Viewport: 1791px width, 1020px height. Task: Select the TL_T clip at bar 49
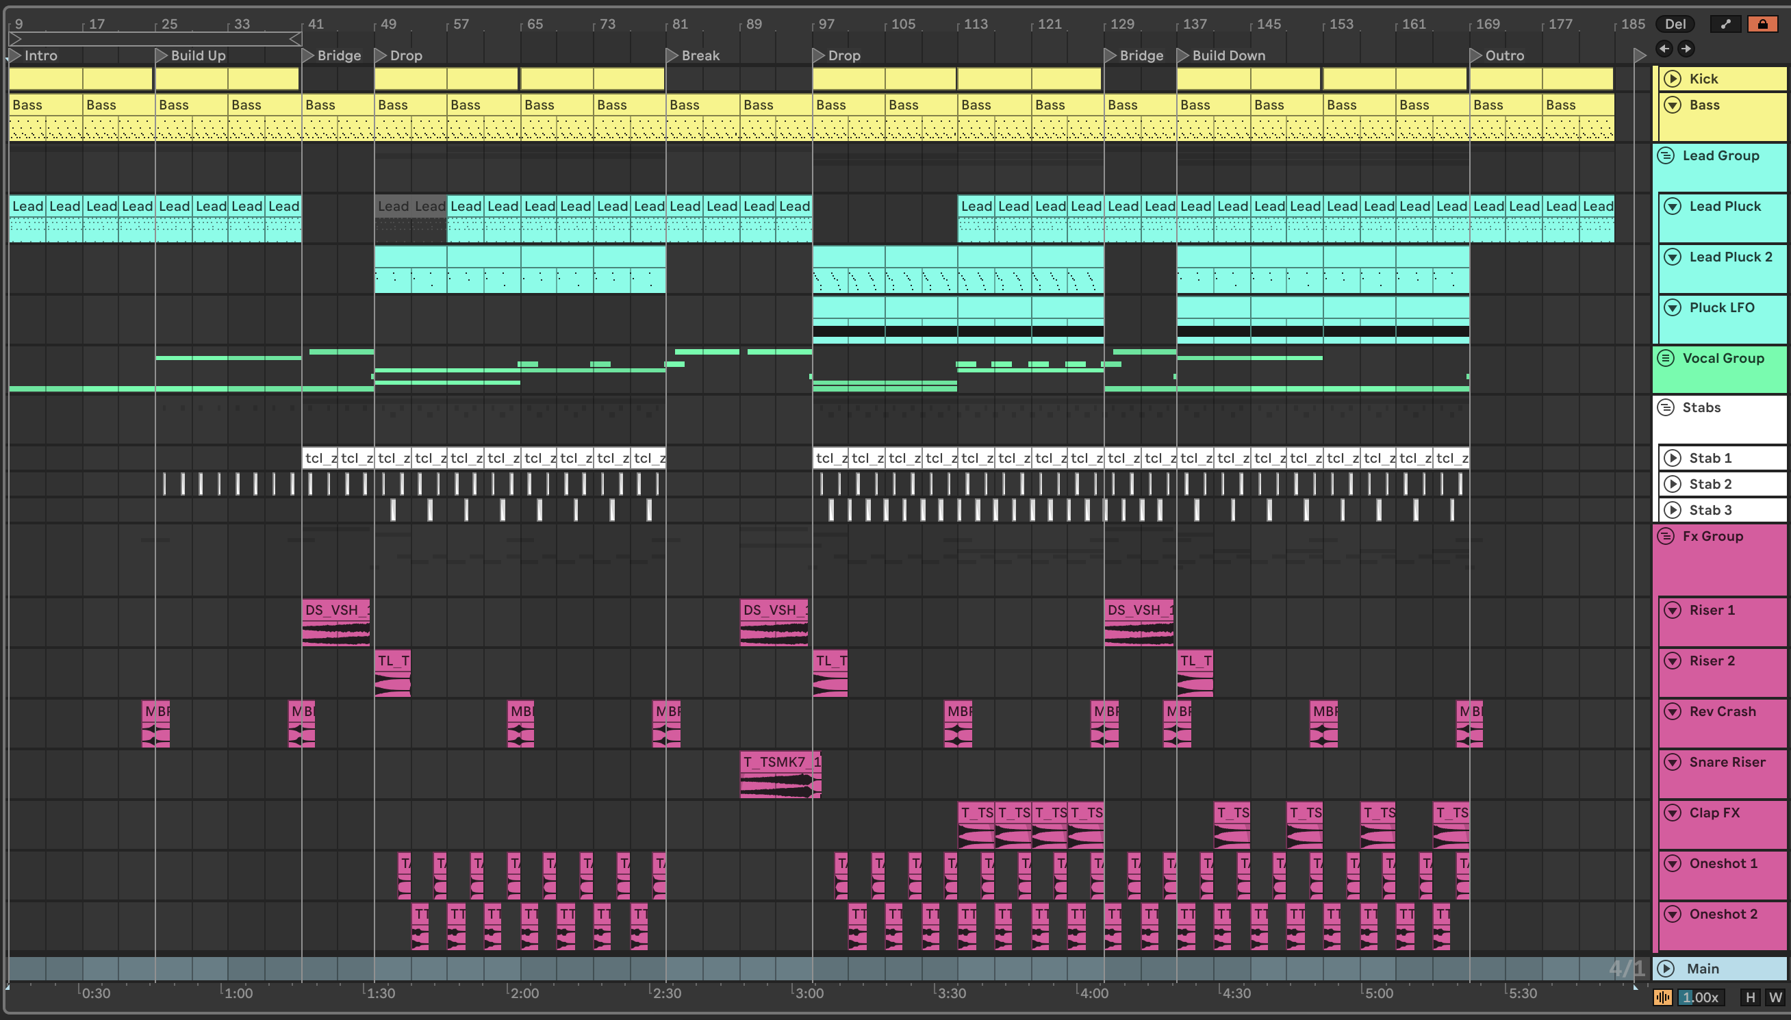[x=393, y=673]
